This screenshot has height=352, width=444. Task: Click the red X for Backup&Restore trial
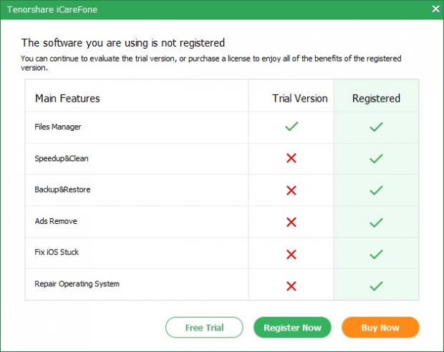point(291,190)
